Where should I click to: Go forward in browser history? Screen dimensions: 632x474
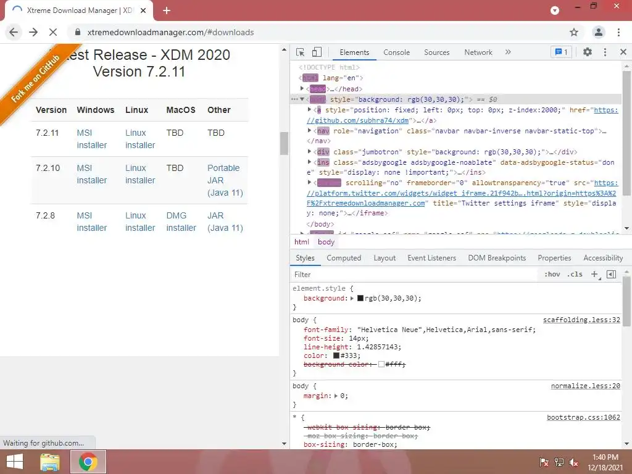point(33,32)
